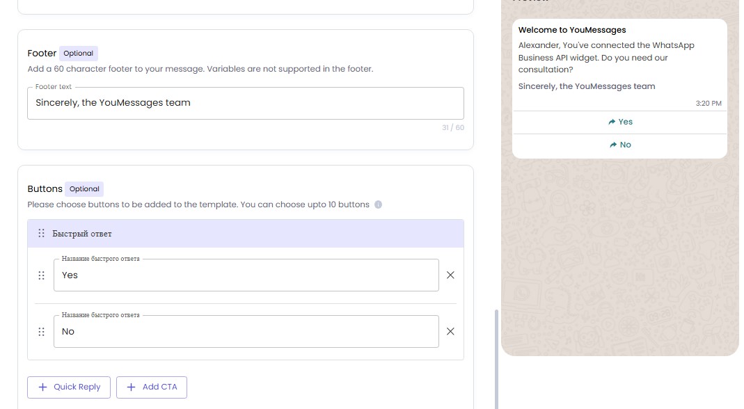The width and height of the screenshot is (744, 409).
Task: Focus the No quick reply name field
Action: tap(246, 332)
